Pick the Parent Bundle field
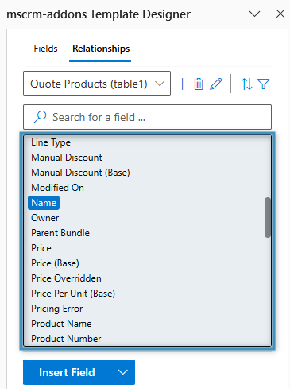290x389 pixels. click(x=60, y=233)
